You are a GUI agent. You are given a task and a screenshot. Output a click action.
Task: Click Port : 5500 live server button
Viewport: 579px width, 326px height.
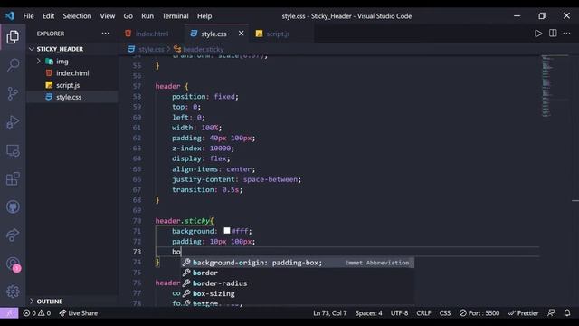coord(479,313)
